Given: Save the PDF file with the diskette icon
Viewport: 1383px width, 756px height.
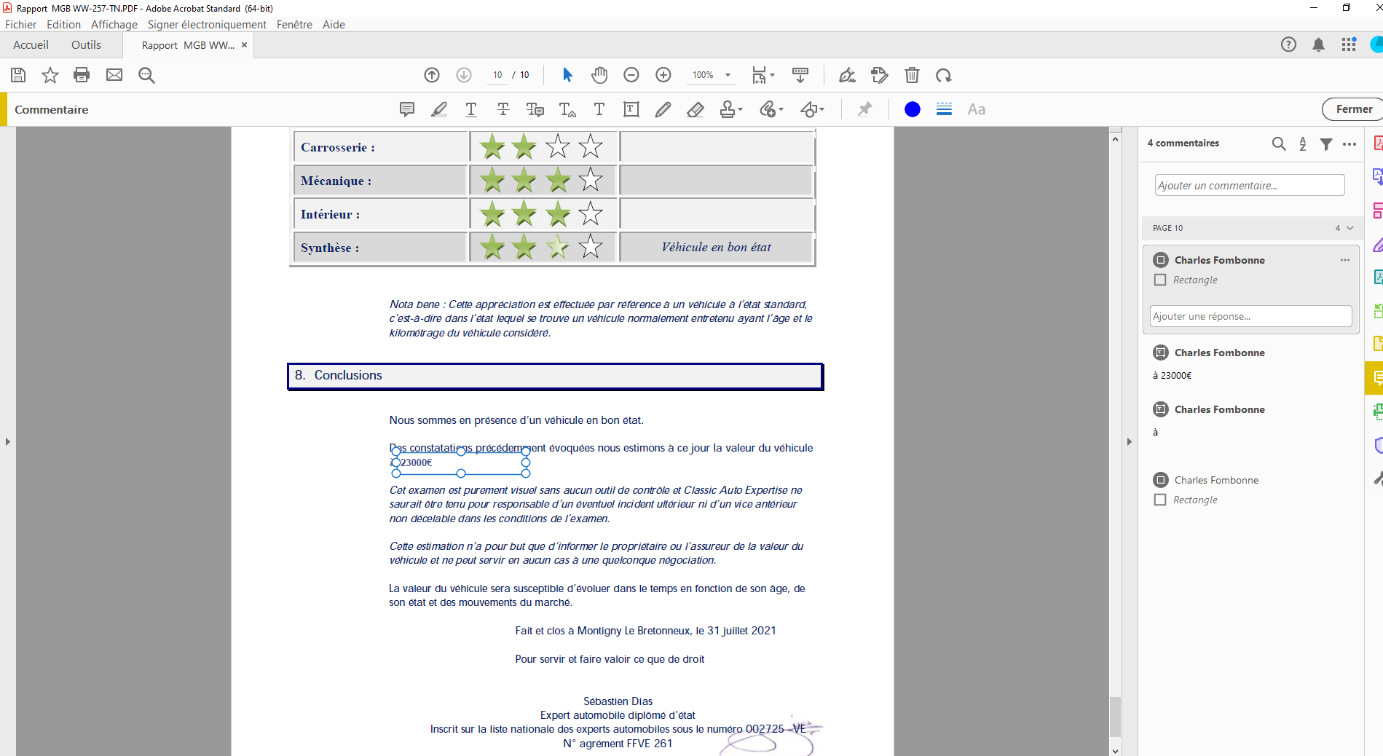Looking at the screenshot, I should (x=18, y=75).
